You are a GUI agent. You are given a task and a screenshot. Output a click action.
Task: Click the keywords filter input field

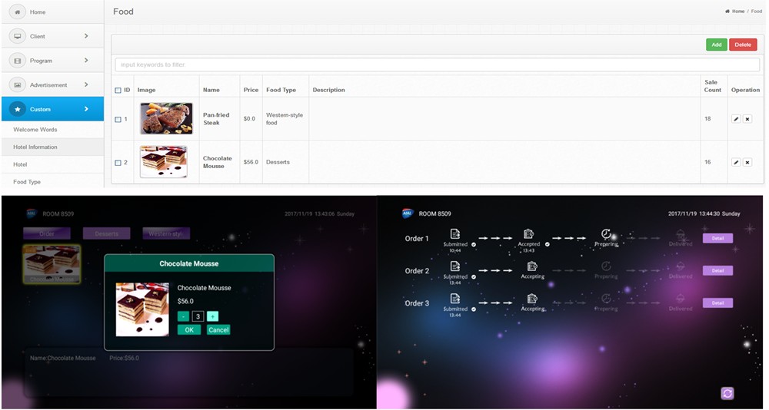pyautogui.click(x=437, y=64)
